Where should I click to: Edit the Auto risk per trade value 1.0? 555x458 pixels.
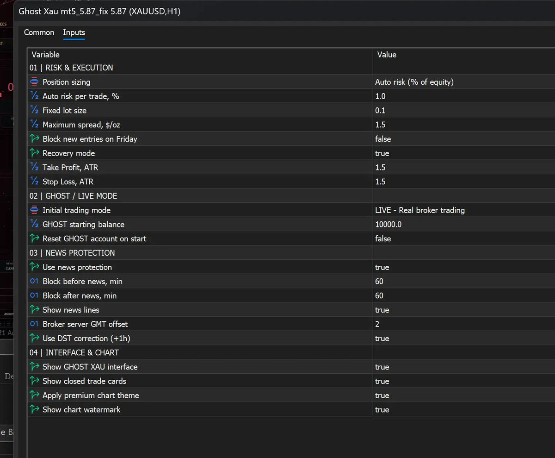464,96
